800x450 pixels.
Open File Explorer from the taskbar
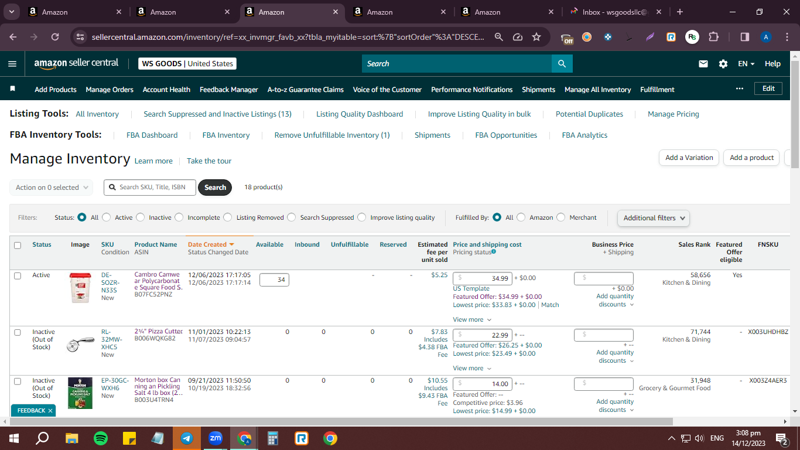(72, 438)
